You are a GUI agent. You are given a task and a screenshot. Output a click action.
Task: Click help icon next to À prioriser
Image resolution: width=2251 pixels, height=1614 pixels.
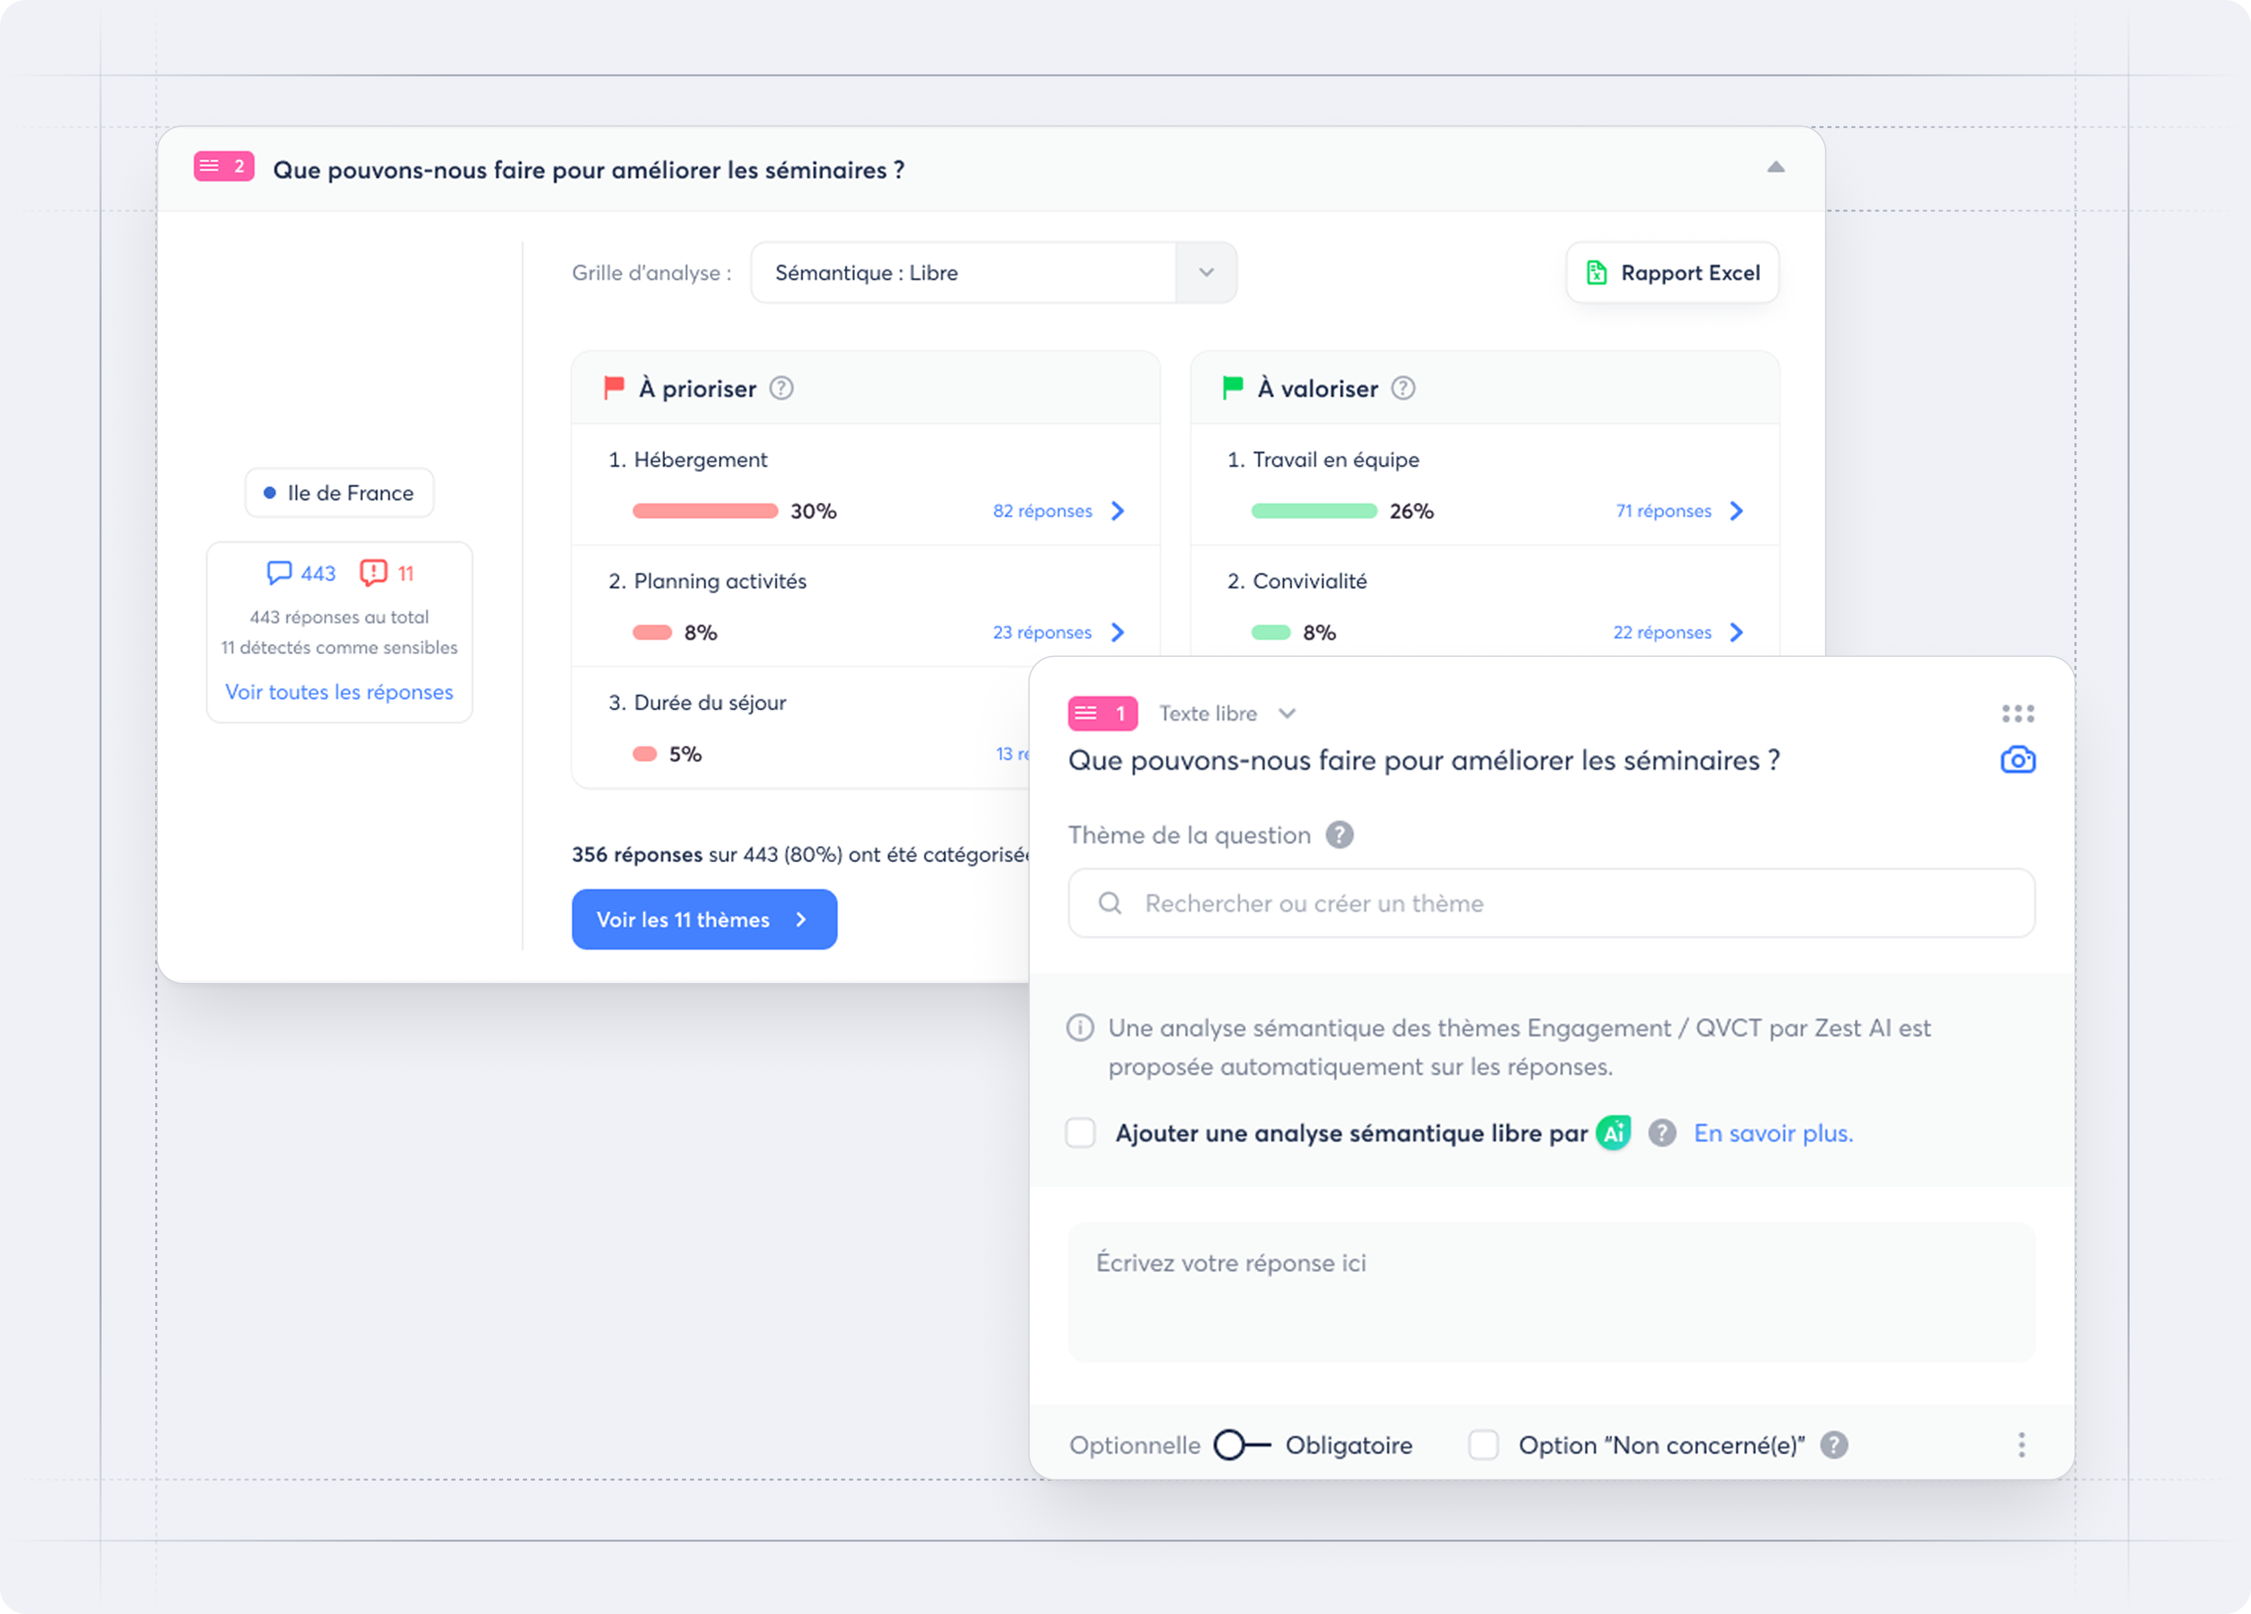coord(781,388)
